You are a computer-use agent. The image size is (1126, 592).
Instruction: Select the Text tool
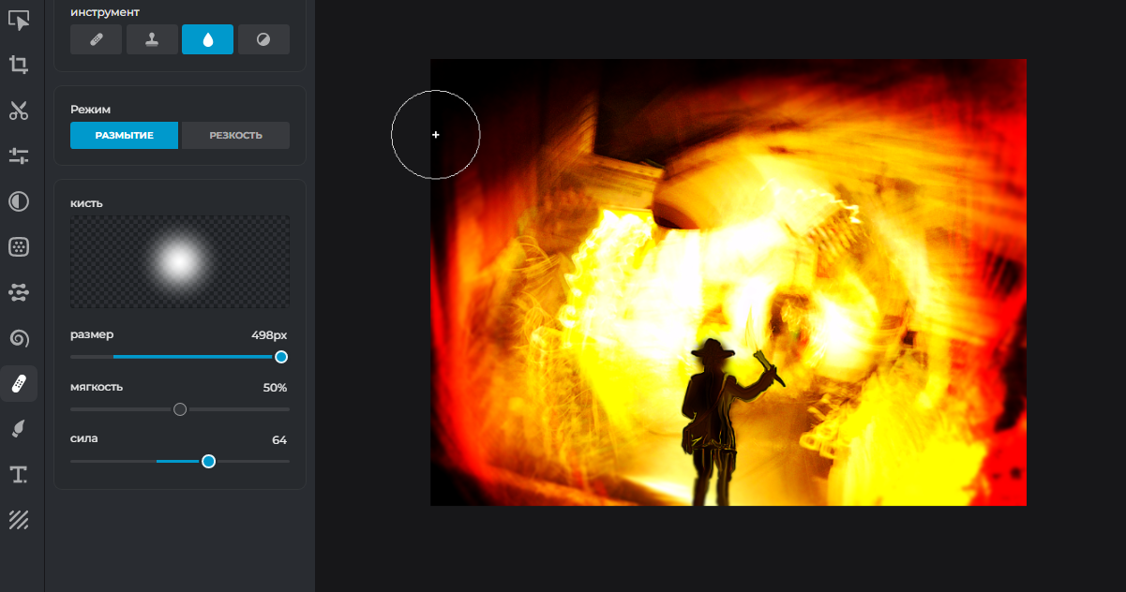(19, 475)
